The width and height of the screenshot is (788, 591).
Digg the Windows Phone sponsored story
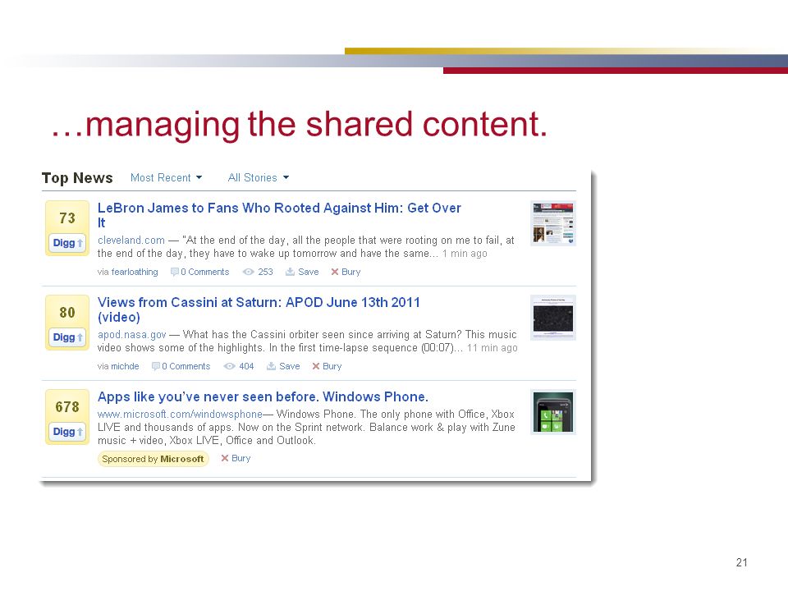click(x=67, y=432)
